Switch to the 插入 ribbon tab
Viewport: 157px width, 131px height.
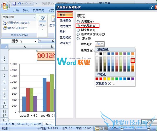[26, 10]
